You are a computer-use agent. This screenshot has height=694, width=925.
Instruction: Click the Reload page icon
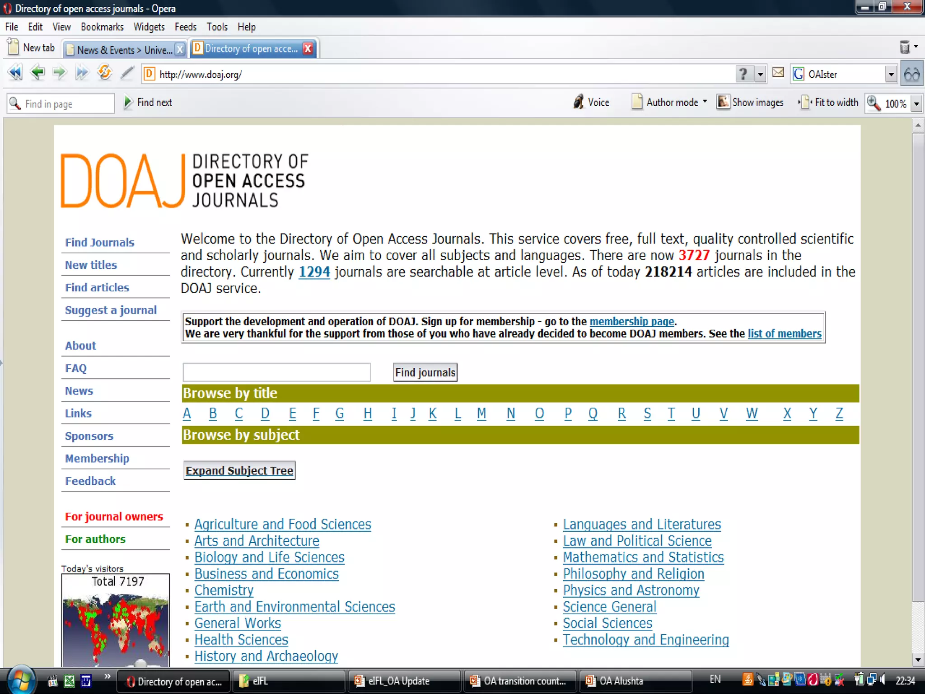pyautogui.click(x=104, y=72)
